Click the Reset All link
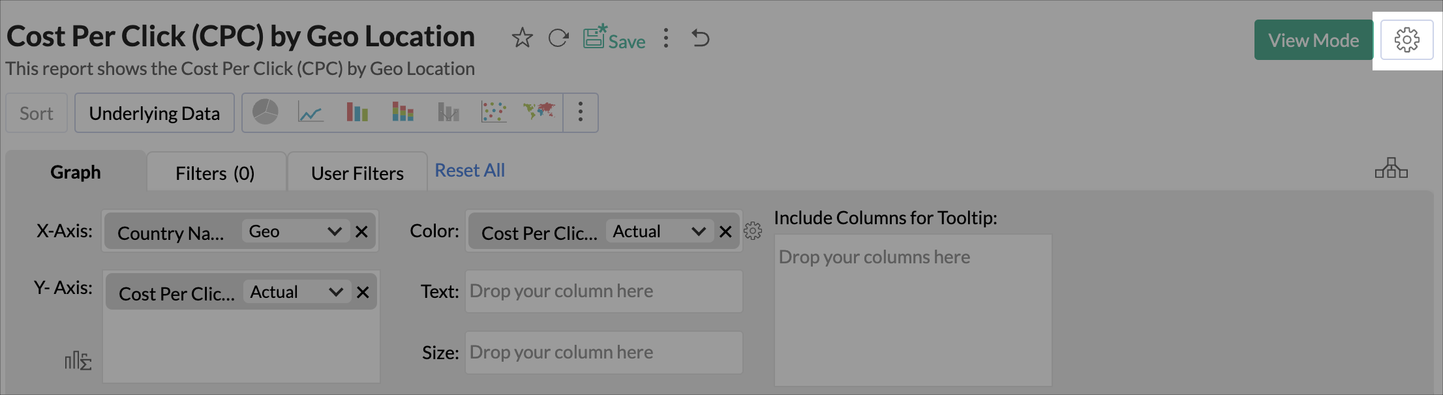The height and width of the screenshot is (395, 1443). (470, 171)
